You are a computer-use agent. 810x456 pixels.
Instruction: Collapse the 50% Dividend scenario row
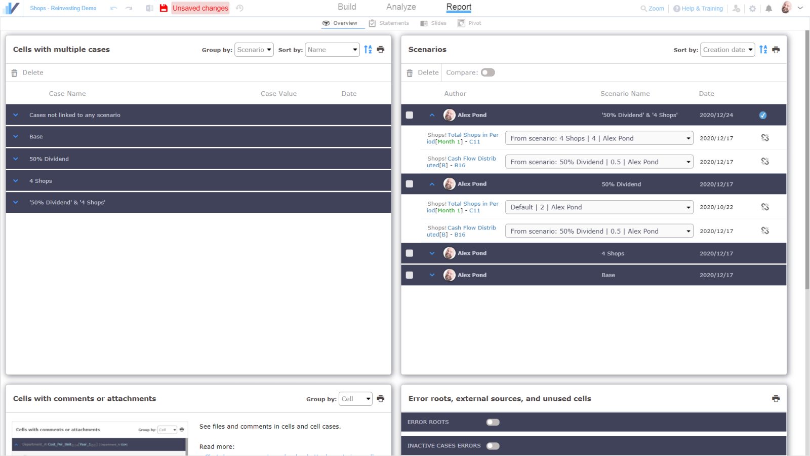(x=432, y=184)
